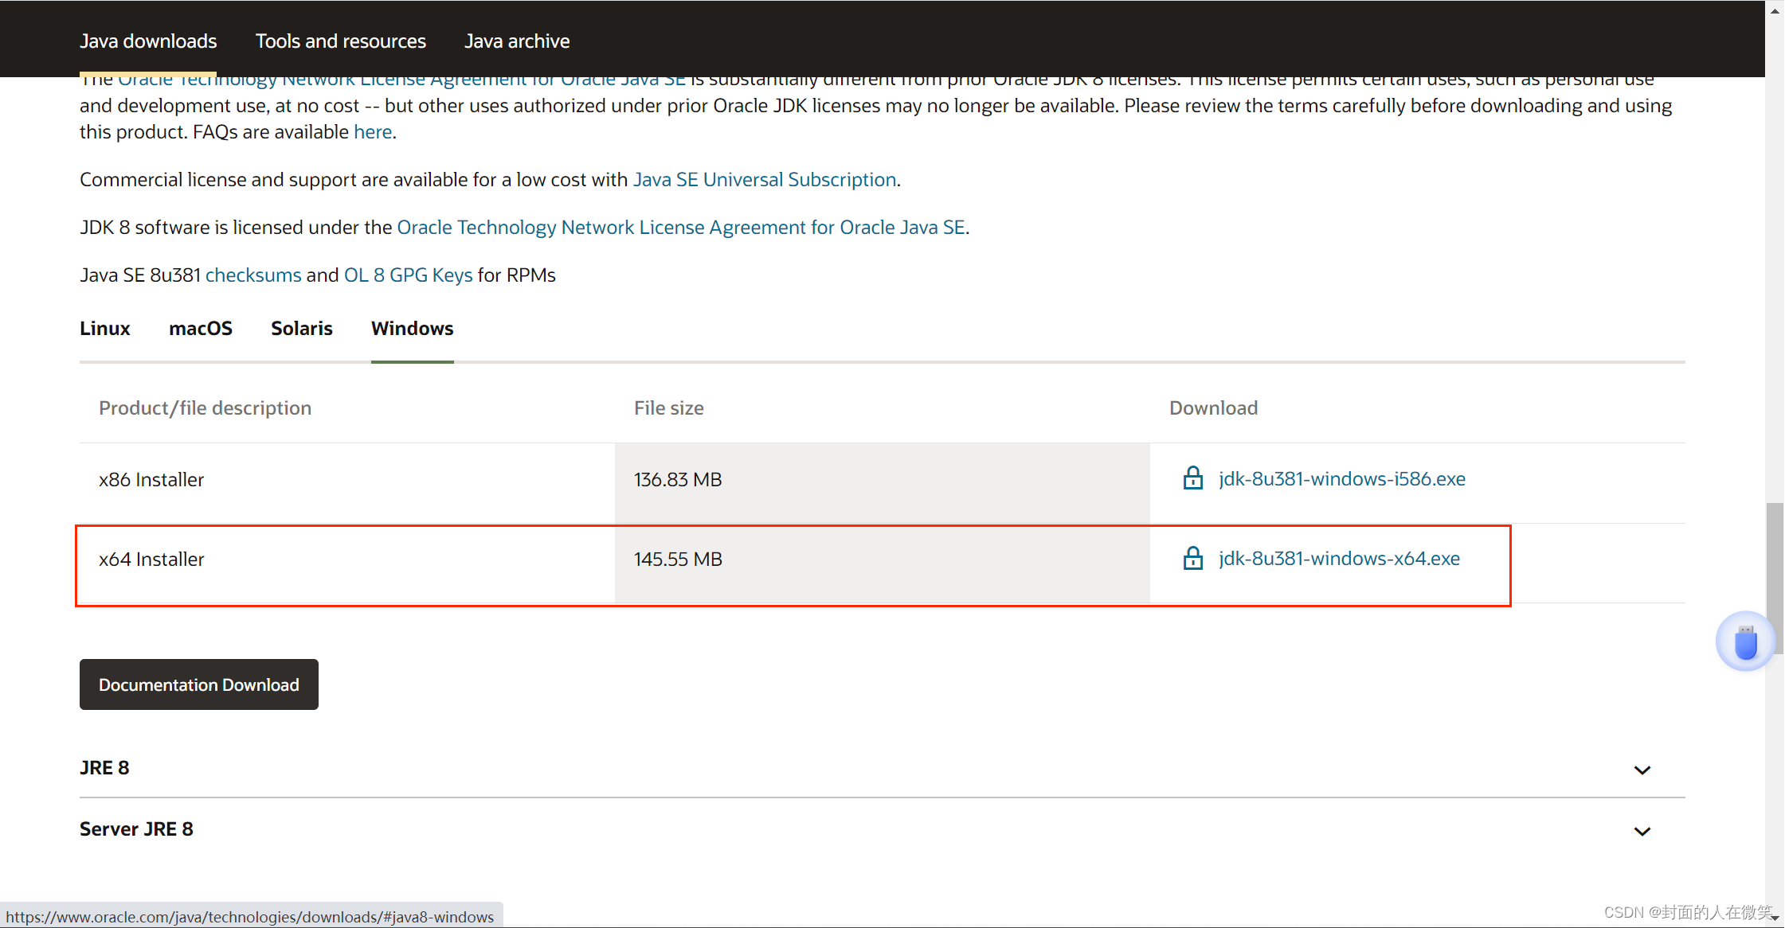The height and width of the screenshot is (928, 1785).
Task: Open the Java SE Universal Subscription link
Action: tap(765, 179)
